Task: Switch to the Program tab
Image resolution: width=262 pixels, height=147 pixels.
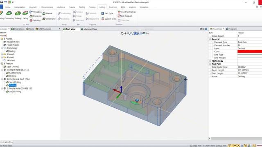Action: [231, 29]
